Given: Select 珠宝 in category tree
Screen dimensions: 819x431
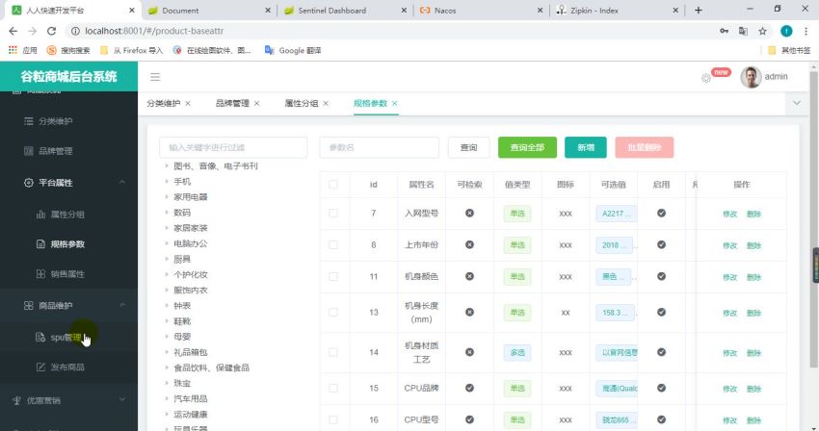Looking at the screenshot, I should [x=182, y=383].
